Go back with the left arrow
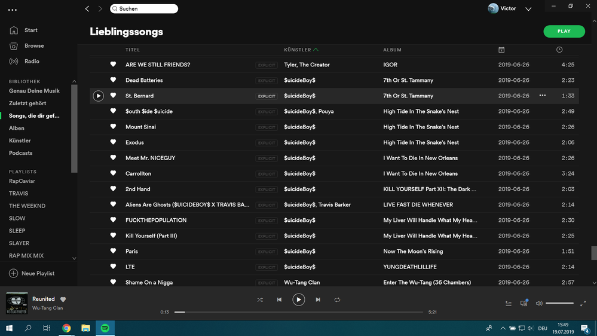The width and height of the screenshot is (597, 336). click(x=87, y=8)
